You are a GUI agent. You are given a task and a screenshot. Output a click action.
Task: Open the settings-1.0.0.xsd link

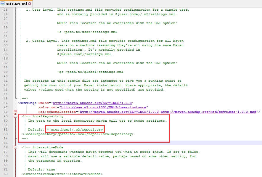tap(208, 112)
